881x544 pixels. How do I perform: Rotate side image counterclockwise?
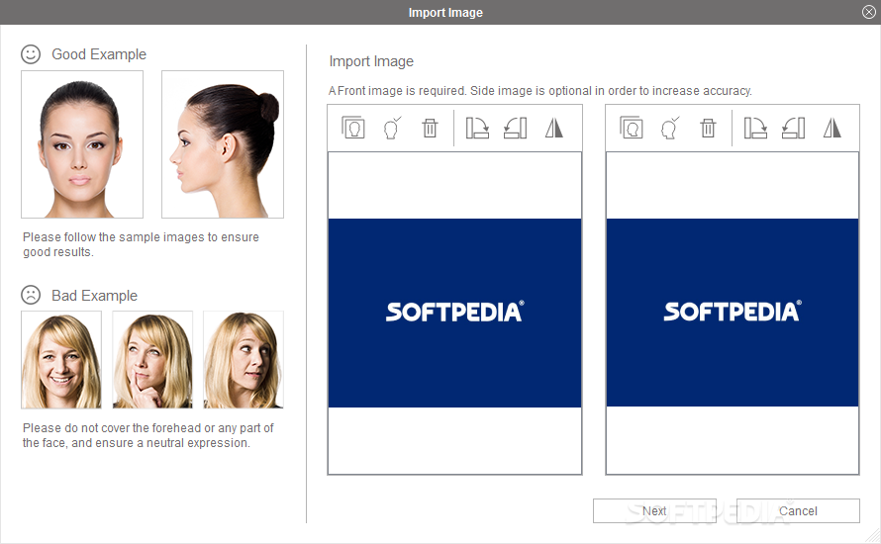[x=793, y=128]
